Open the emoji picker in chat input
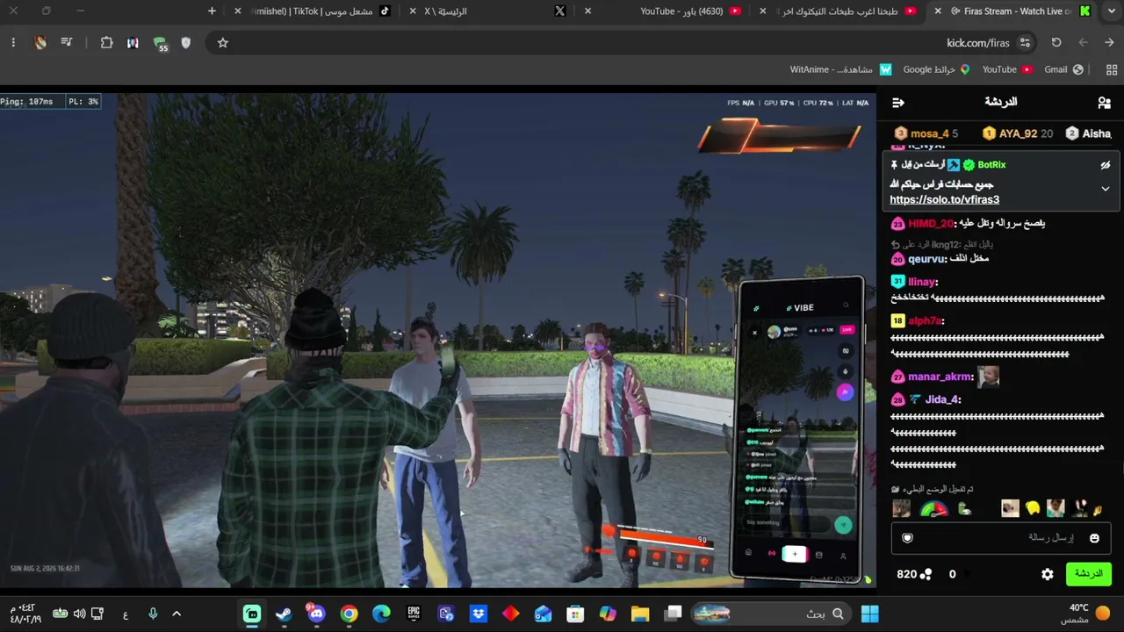Screen dimensions: 1124x632 click(x=1094, y=538)
